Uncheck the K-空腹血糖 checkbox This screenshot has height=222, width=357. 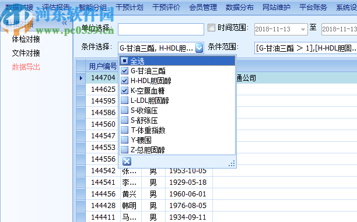[x=124, y=91]
